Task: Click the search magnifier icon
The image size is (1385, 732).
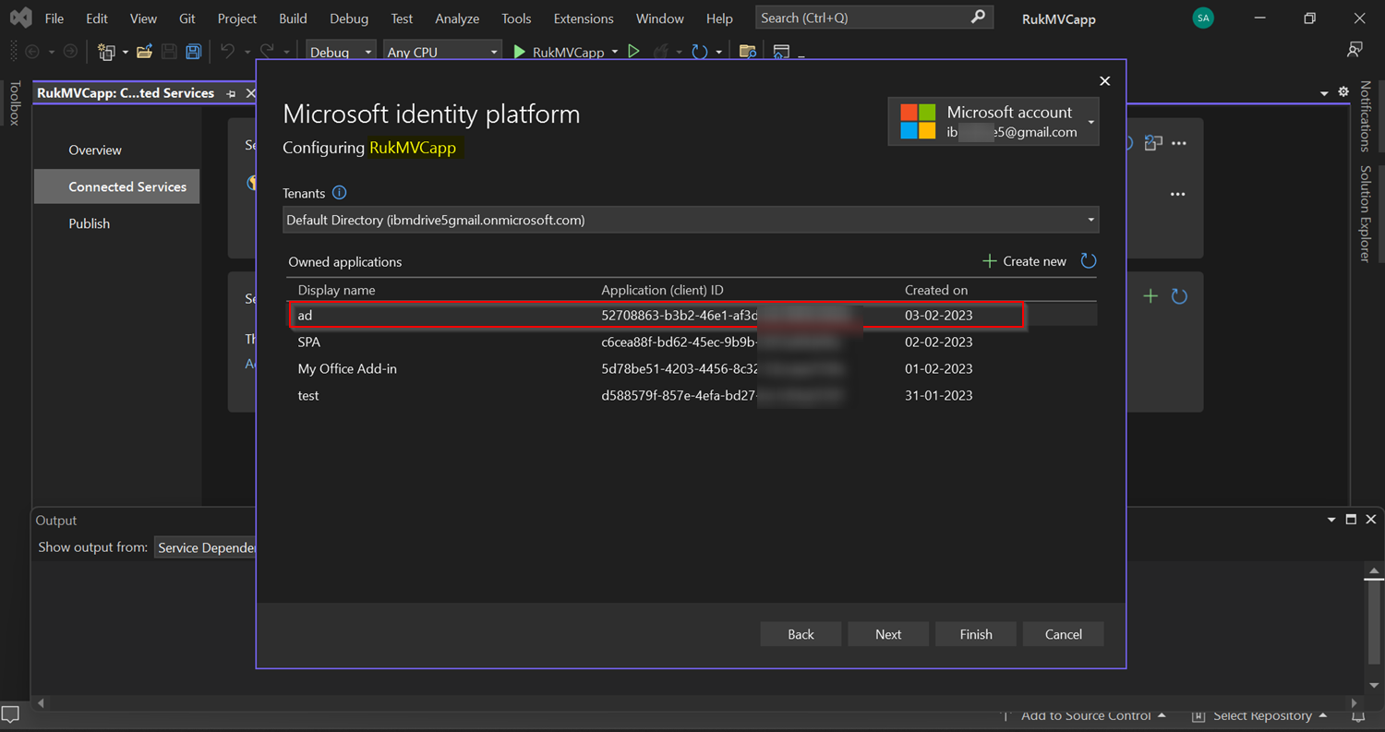Action: [978, 18]
